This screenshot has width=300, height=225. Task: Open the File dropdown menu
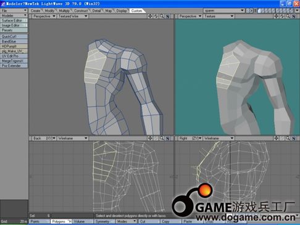pyautogui.click(x=14, y=10)
